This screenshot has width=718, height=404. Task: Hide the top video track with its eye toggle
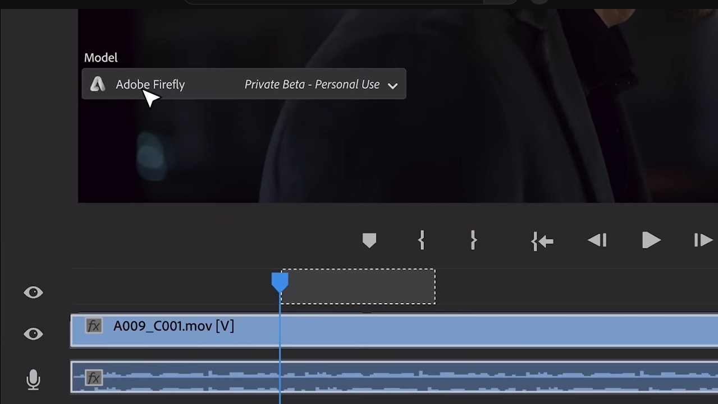click(33, 292)
